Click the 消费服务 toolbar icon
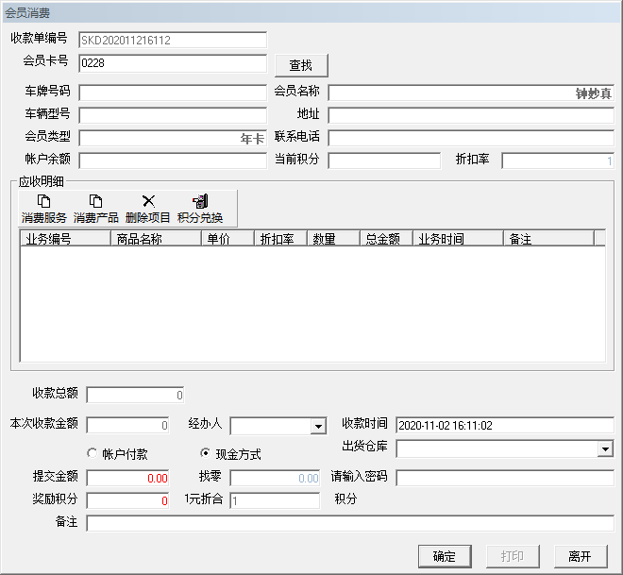The width and height of the screenshot is (623, 575). pos(43,201)
